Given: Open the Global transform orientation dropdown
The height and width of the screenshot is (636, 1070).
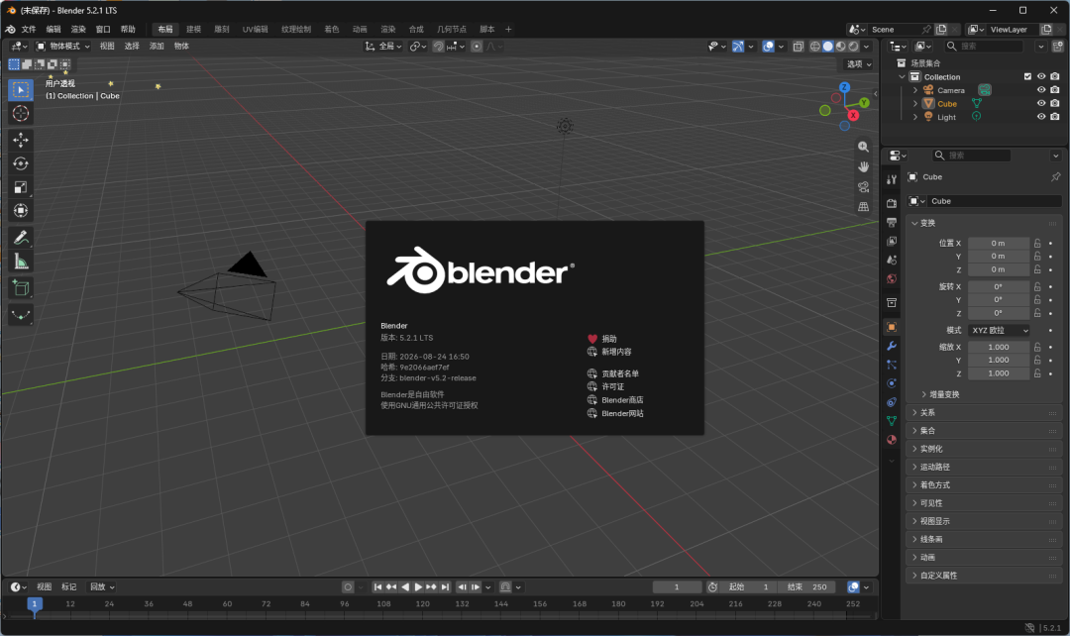Looking at the screenshot, I should (x=382, y=47).
